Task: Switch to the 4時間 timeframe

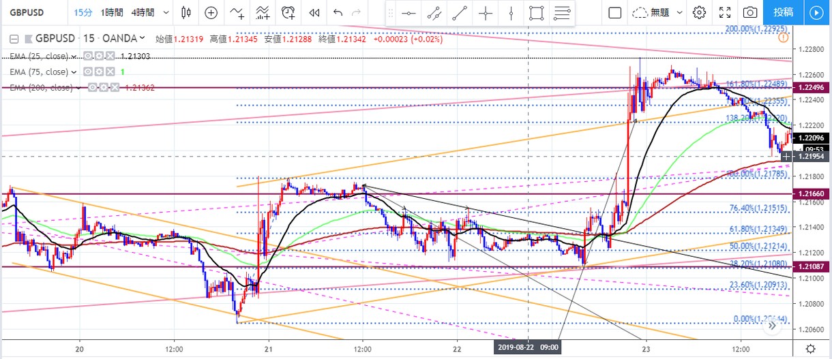Action: pos(142,12)
